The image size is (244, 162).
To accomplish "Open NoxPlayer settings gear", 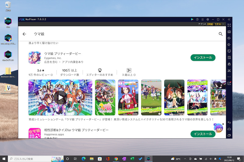I will pos(208,19).
